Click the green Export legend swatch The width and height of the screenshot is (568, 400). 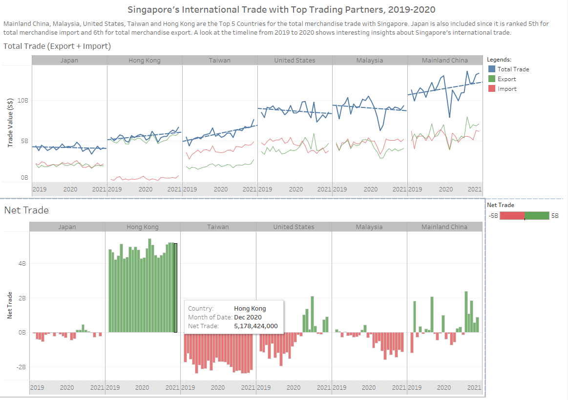pyautogui.click(x=491, y=79)
